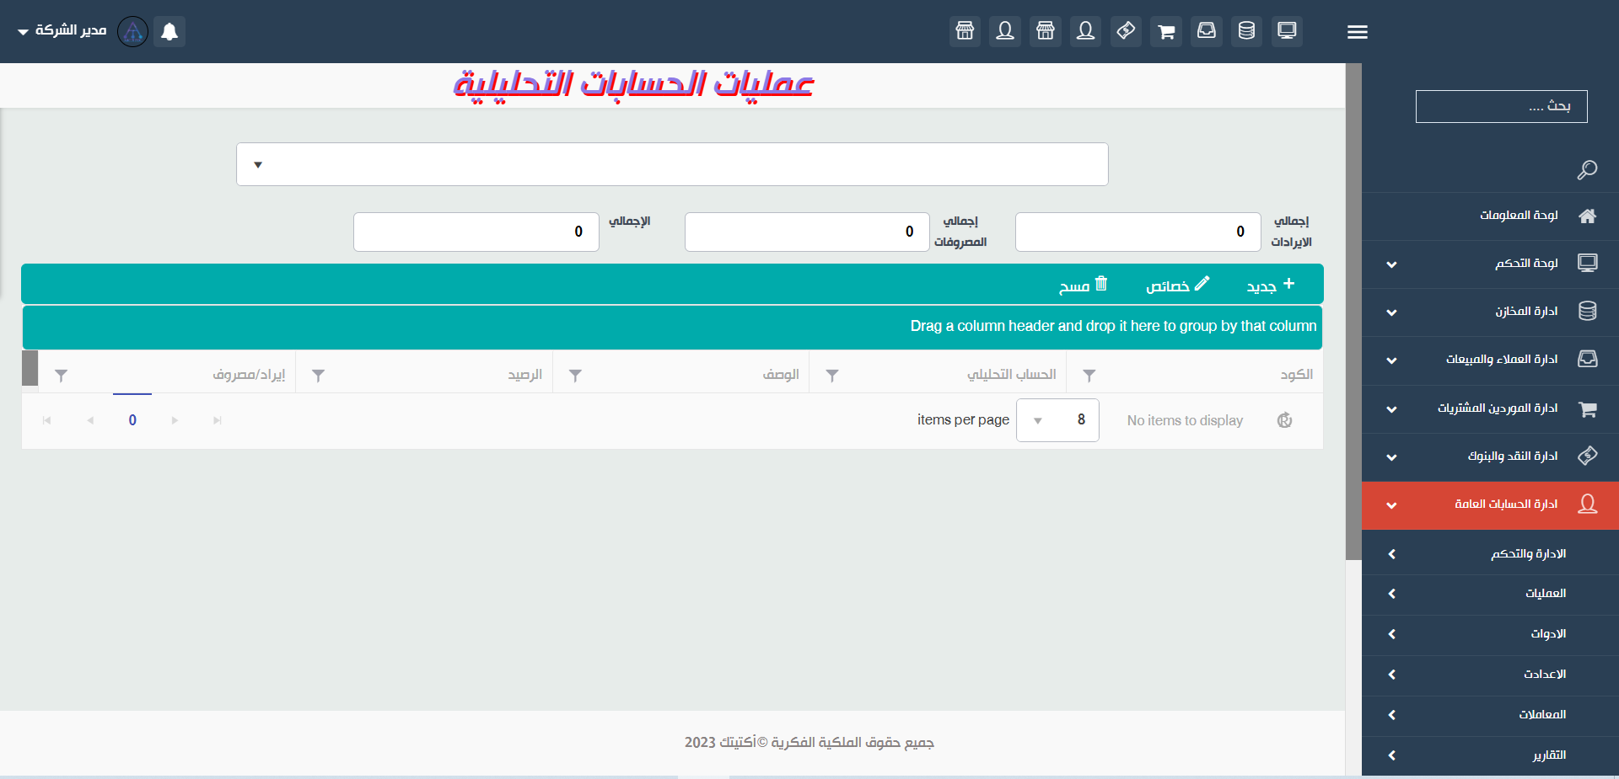Screen dimensions: 1619x779
Task: Sort by الحساب التحليلي column header
Action: (1011, 375)
